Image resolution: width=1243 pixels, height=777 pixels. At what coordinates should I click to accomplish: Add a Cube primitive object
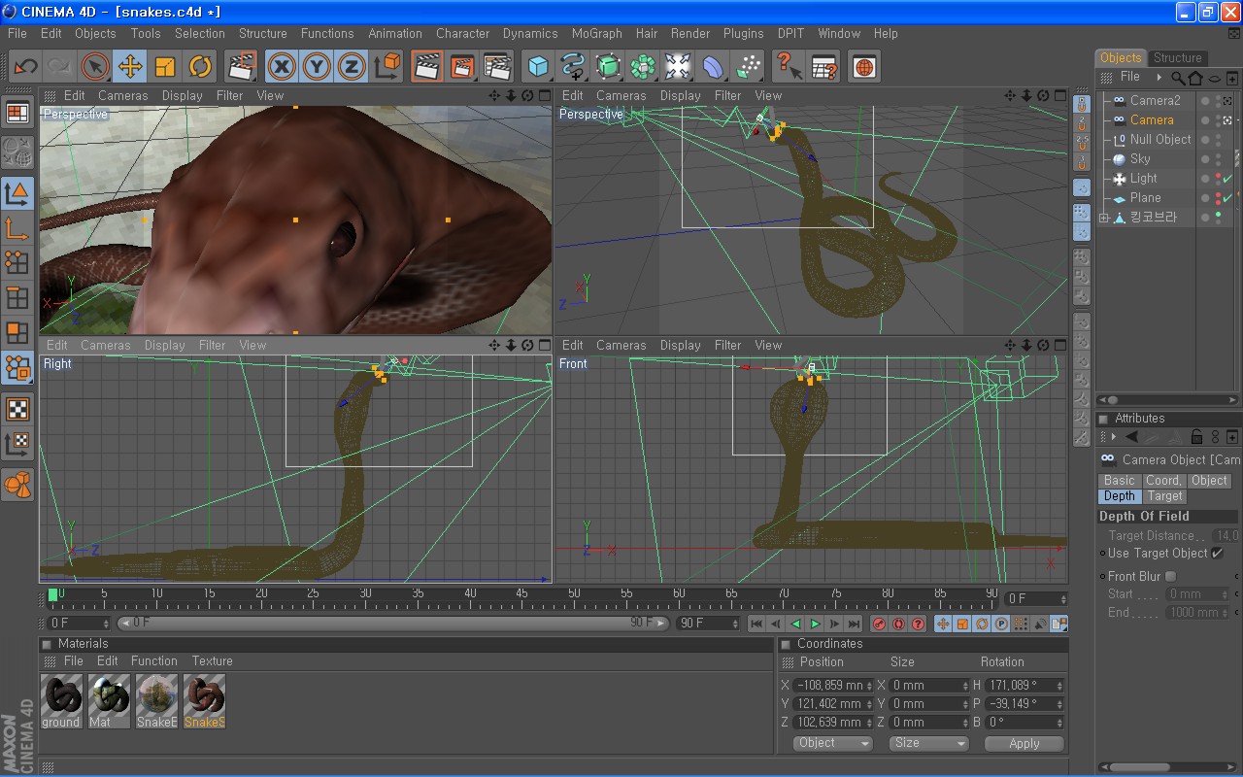[x=538, y=67]
